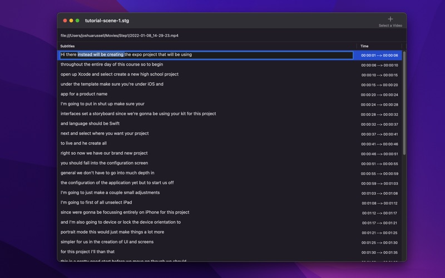The width and height of the screenshot is (445, 278).
Task: Select subtitle 'the configuration of the application yet'
Action: [x=117, y=183]
